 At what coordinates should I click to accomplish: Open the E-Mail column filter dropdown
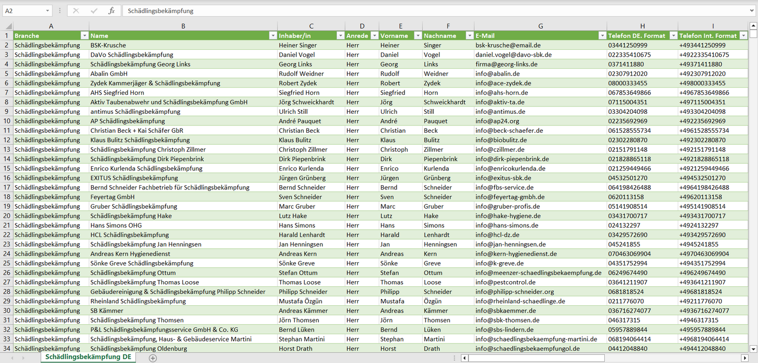click(602, 36)
